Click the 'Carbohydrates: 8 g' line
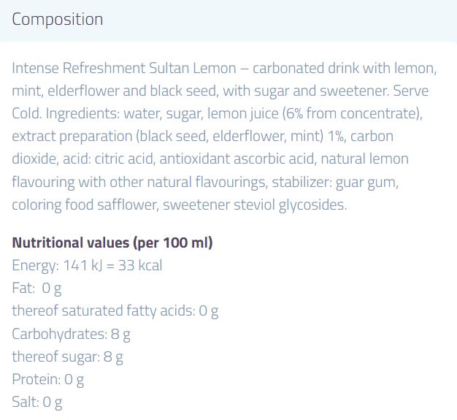The height and width of the screenshot is (420, 457). point(71,334)
